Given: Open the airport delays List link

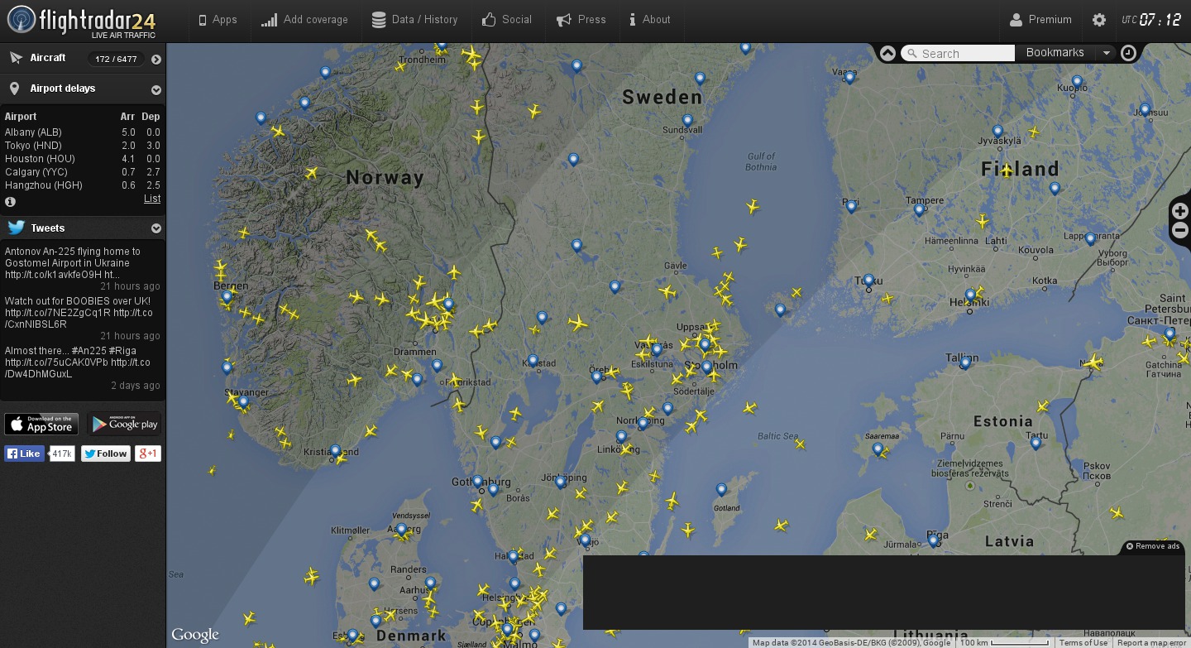Looking at the screenshot, I should [152, 199].
